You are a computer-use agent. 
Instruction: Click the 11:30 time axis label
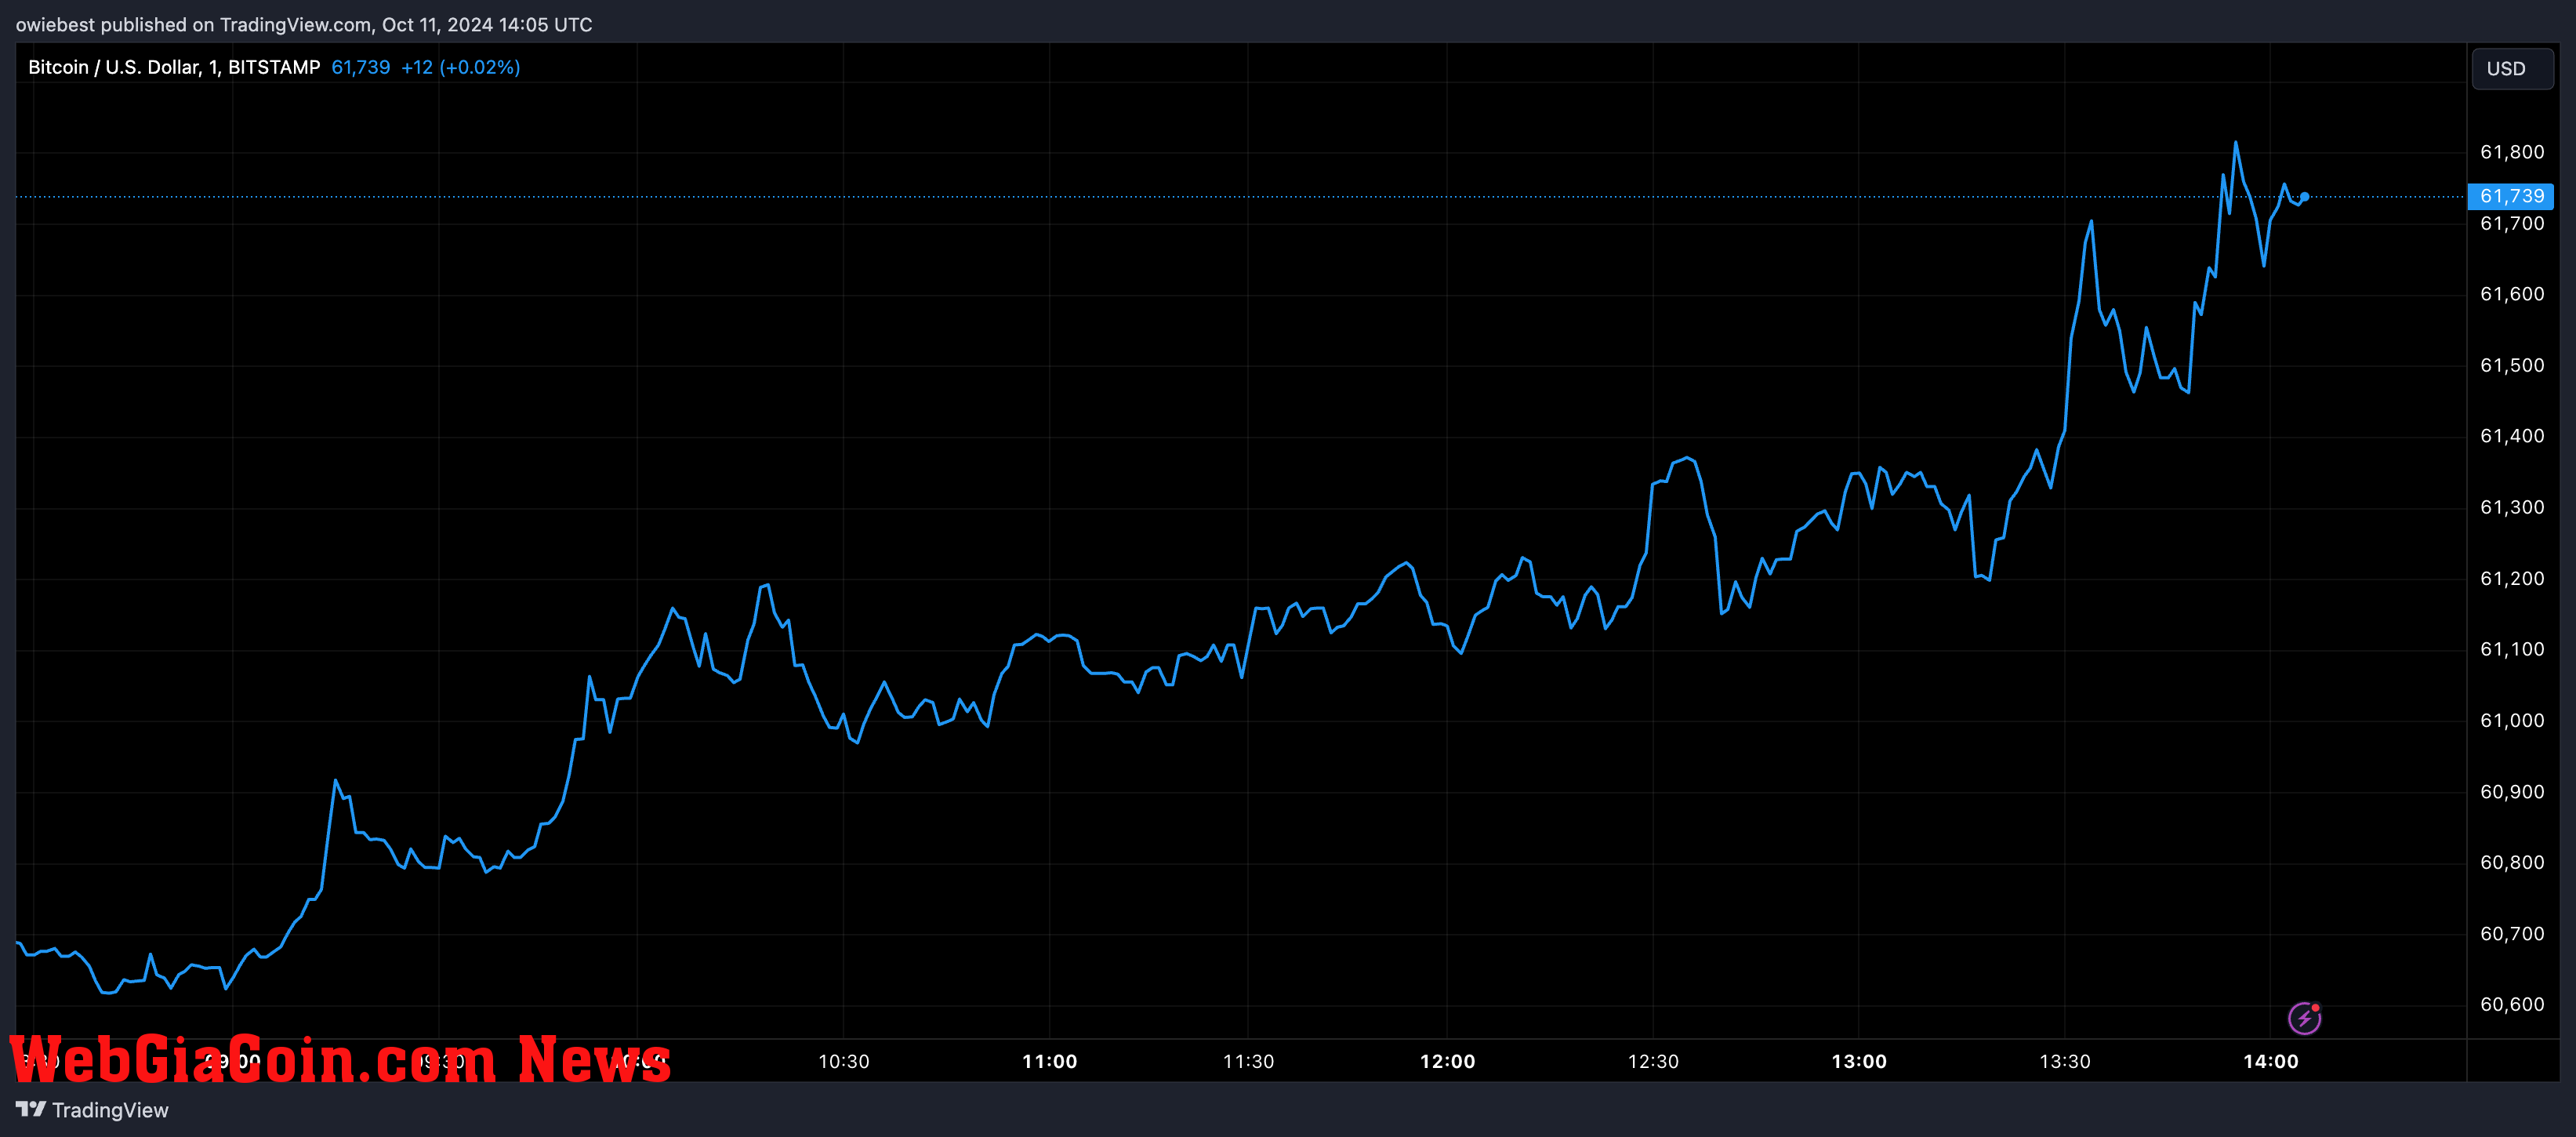pos(1249,1061)
